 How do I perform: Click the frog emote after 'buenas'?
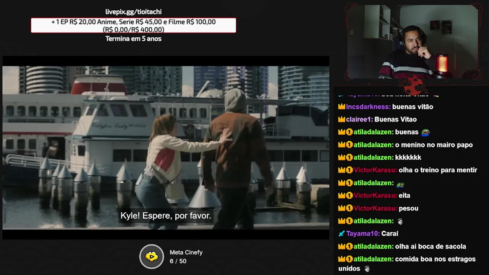point(425,132)
